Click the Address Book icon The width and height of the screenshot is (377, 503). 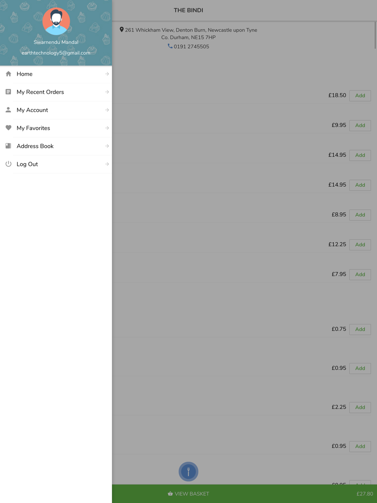(8, 146)
